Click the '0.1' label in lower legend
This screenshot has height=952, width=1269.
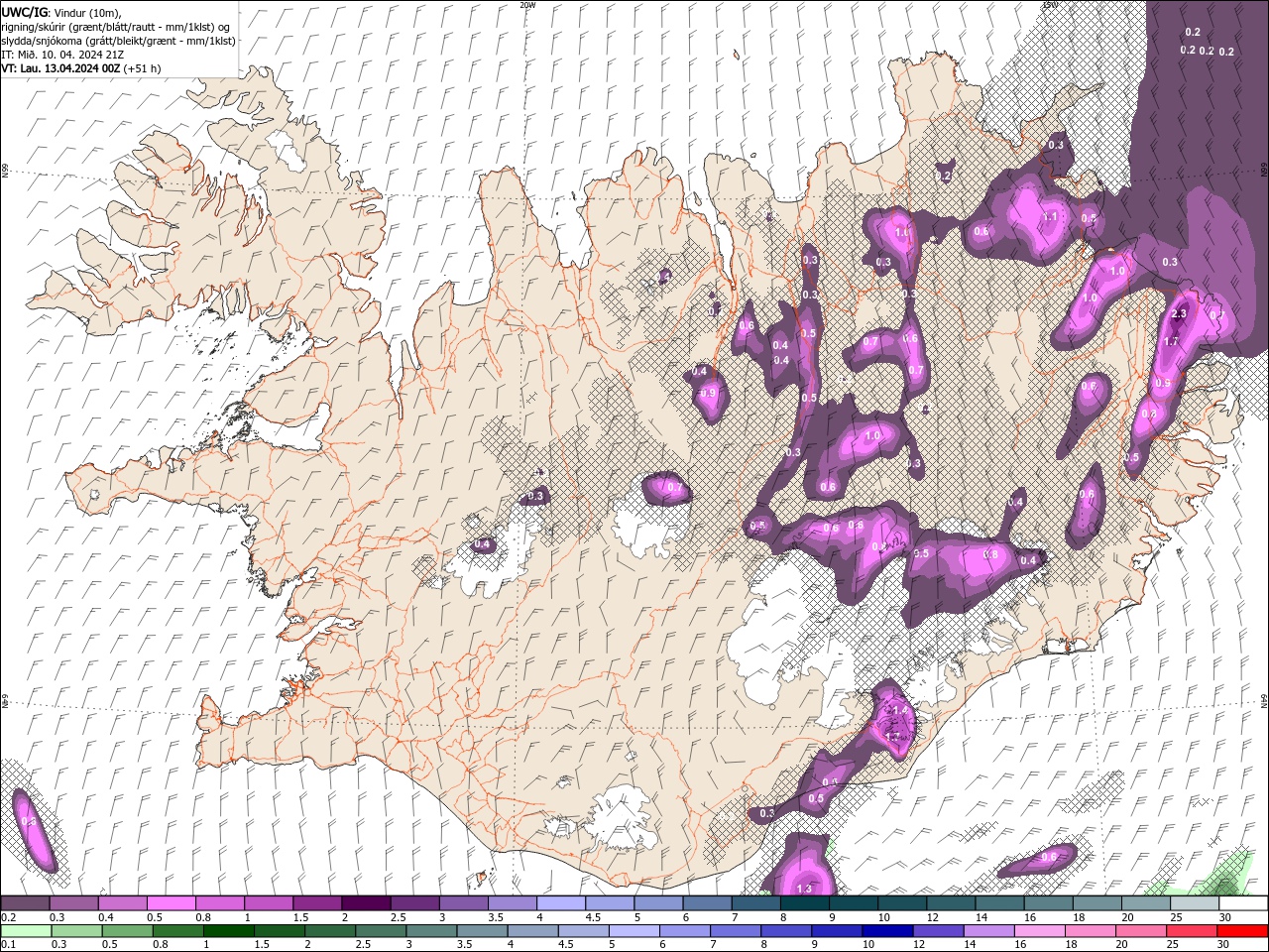click(x=7, y=945)
